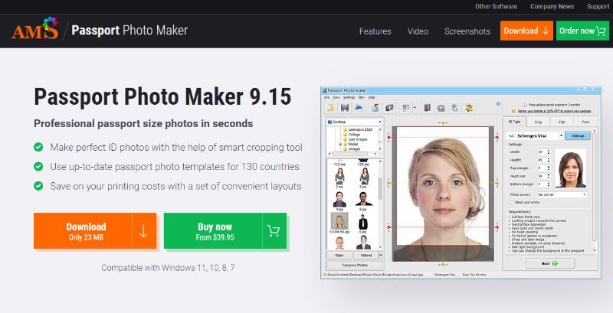Viewport: 613px width, 313px height.
Task: Open the dropdown arrow next to Actions button
Action: 381,256
